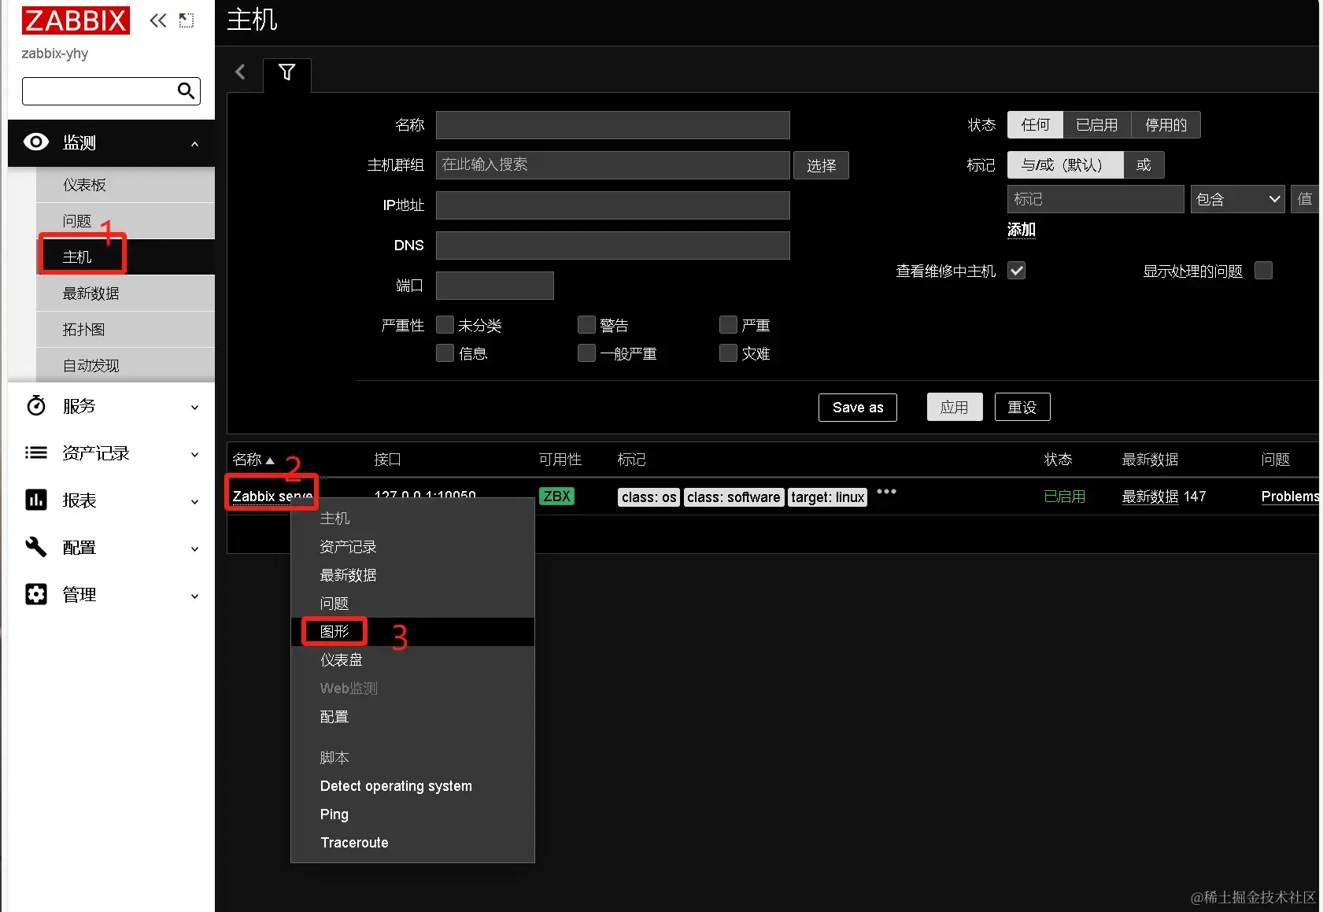Click 选择 to pick host groups
The width and height of the screenshot is (1323, 912).
821,165
